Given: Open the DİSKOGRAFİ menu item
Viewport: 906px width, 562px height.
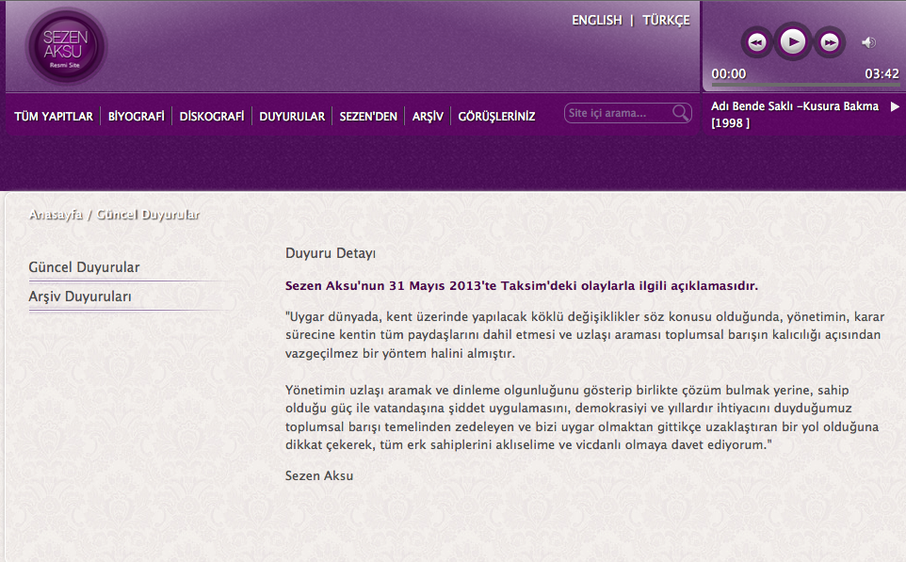Looking at the screenshot, I should [x=210, y=115].
